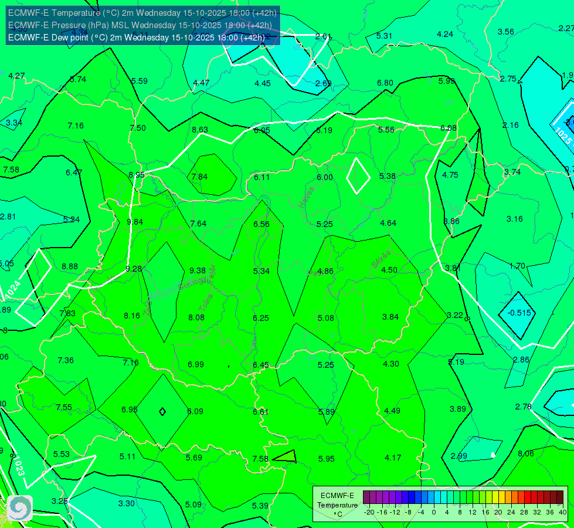Click the green 8 °C legend swatch

coord(463,497)
